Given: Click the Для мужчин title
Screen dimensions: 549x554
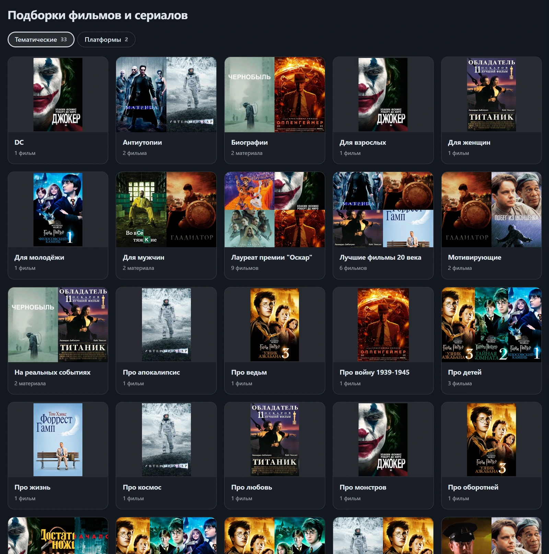Looking at the screenshot, I should [x=143, y=257].
